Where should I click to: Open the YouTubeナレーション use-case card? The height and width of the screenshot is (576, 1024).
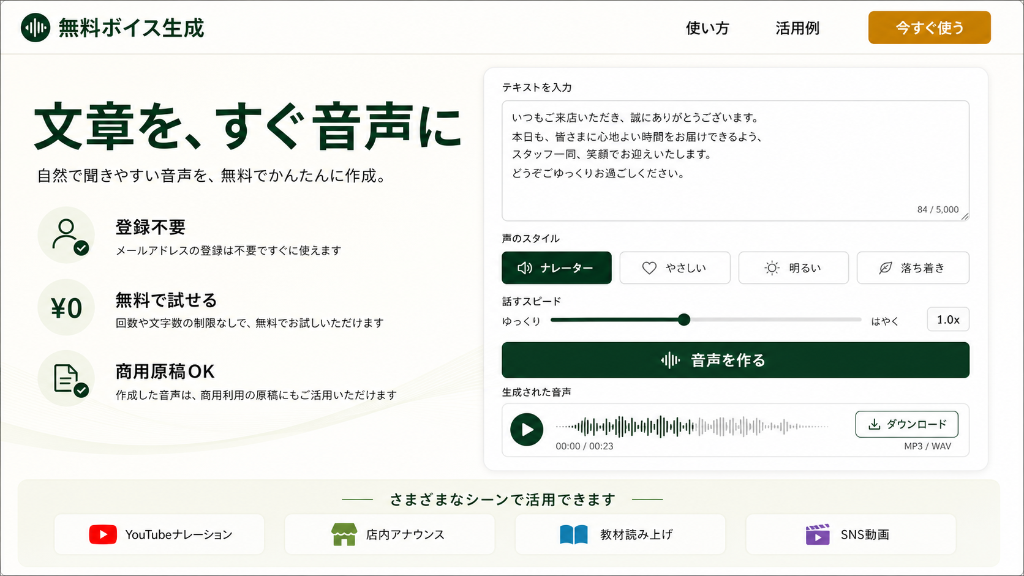click(159, 534)
